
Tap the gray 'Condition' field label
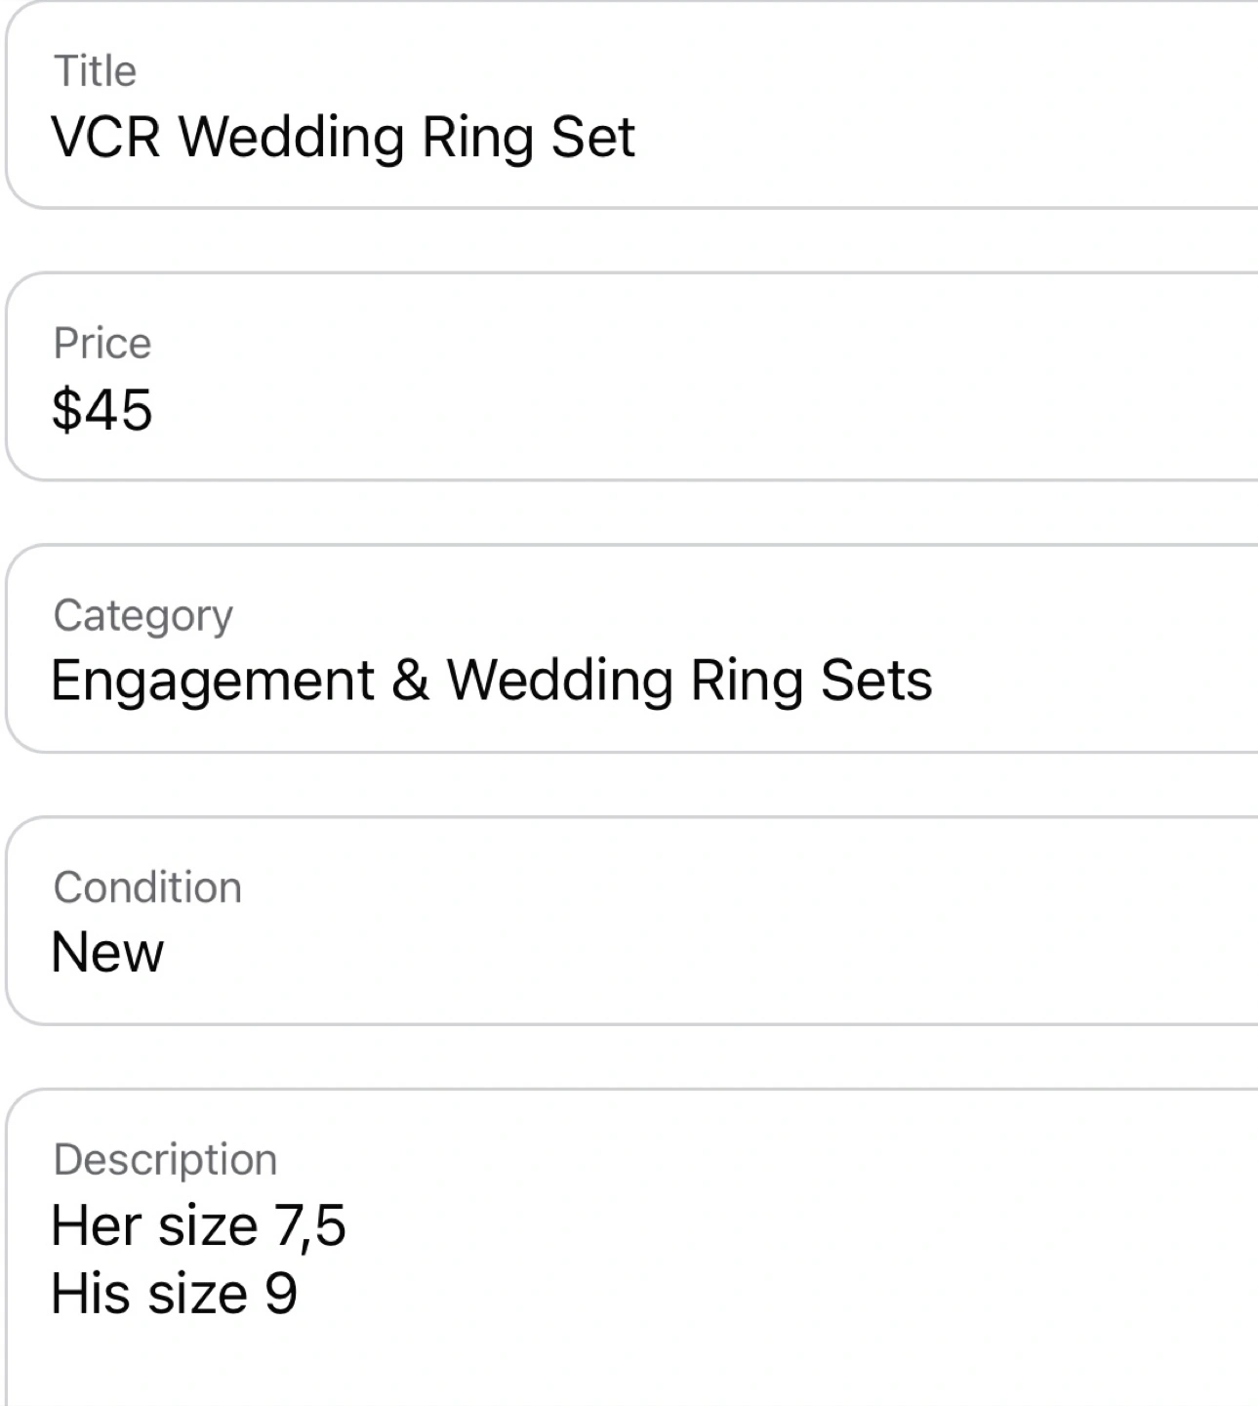point(147,889)
